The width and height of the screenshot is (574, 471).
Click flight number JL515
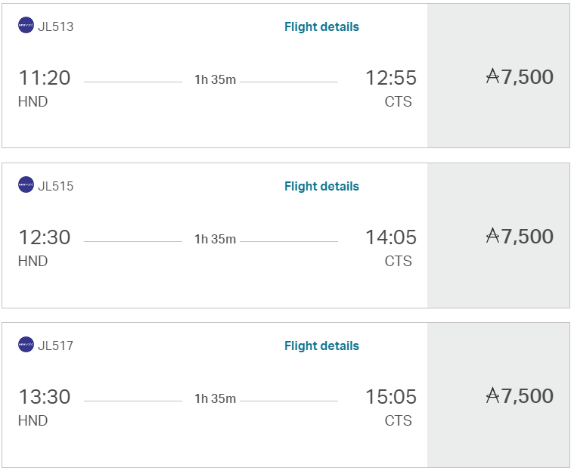pos(56,186)
